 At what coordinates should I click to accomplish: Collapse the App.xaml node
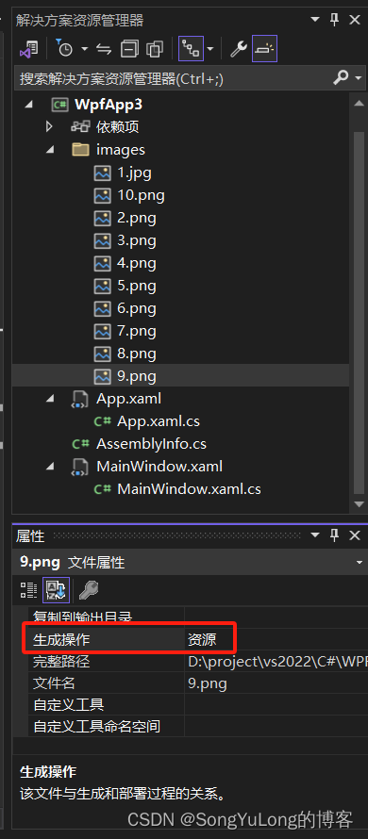[50, 399]
